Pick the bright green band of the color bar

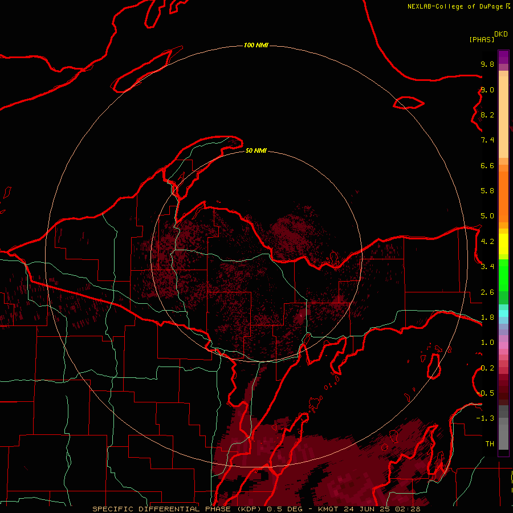click(503, 276)
